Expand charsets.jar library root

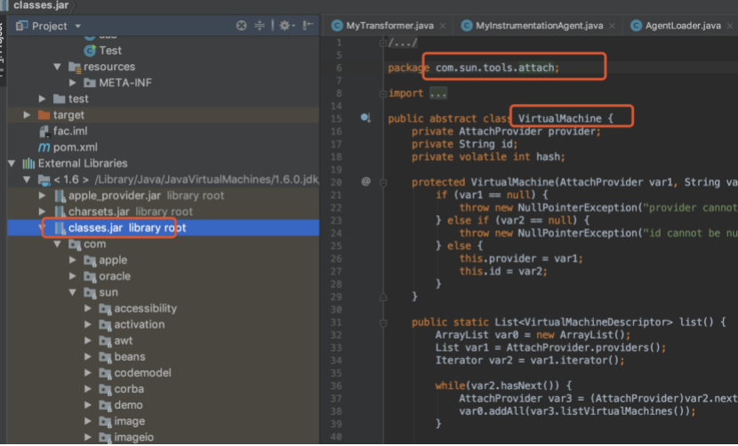tap(42, 211)
